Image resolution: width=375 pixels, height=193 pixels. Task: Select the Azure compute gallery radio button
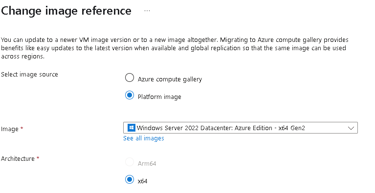click(x=130, y=77)
